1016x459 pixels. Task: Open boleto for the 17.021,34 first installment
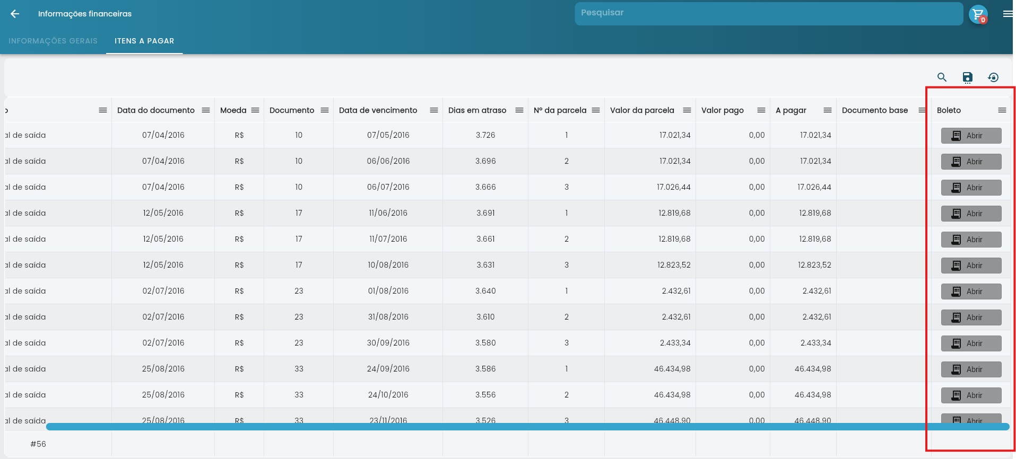click(x=971, y=136)
